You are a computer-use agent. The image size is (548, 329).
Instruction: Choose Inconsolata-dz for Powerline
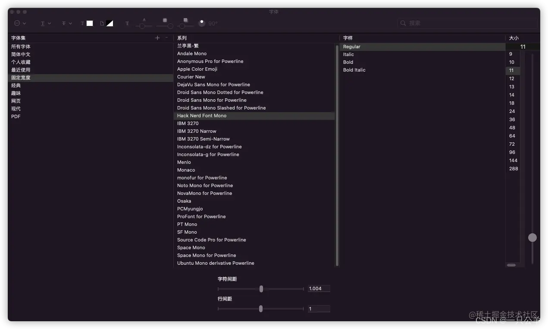pos(254,147)
